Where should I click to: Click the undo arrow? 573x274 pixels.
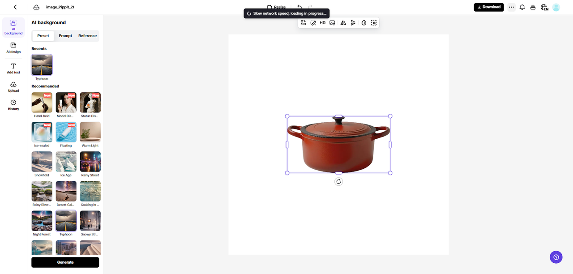[299, 7]
